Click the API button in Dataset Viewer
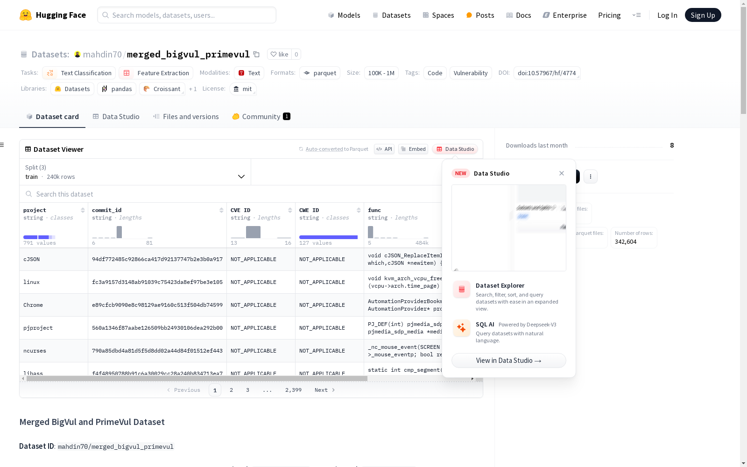The height and width of the screenshot is (467, 747). click(384, 149)
